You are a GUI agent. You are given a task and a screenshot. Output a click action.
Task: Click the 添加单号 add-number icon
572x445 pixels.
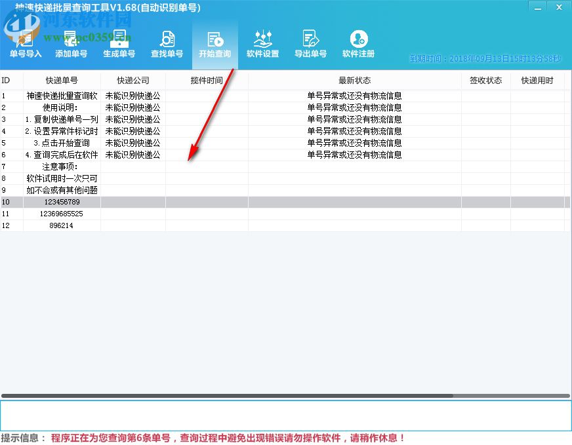pos(71,45)
